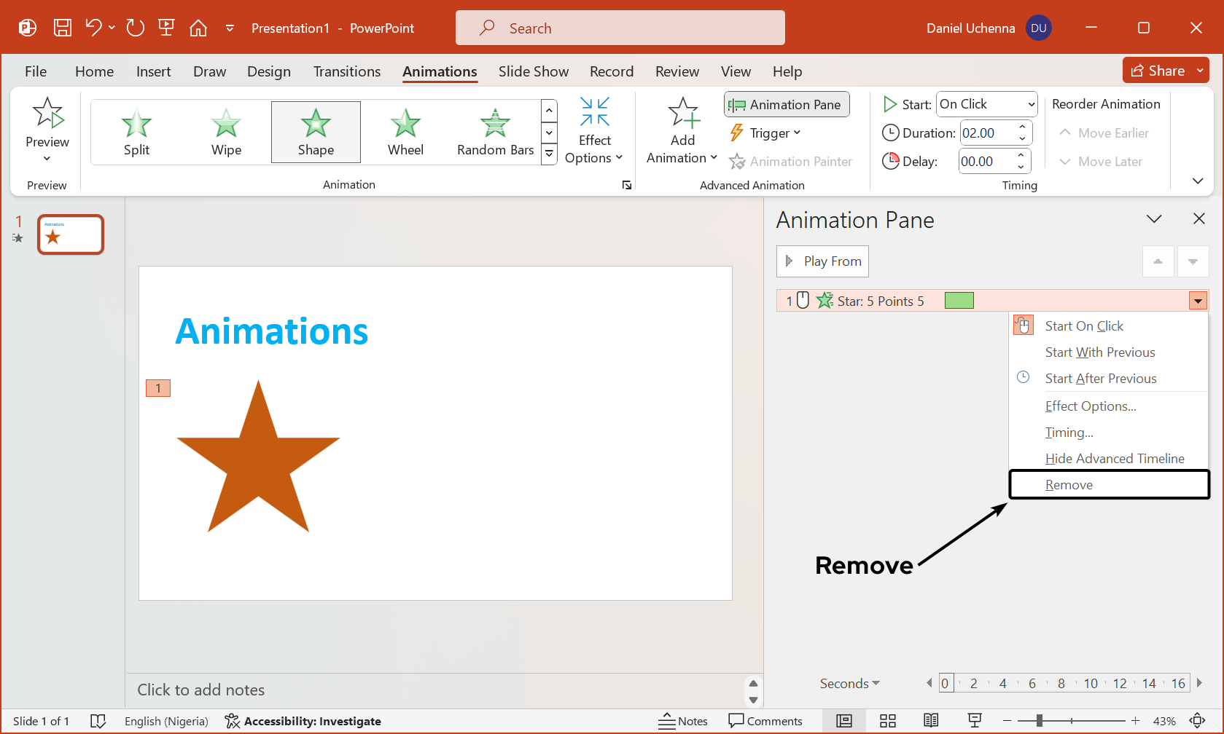The image size is (1224, 734).
Task: Select Remove from the context menu
Action: pyautogui.click(x=1069, y=485)
